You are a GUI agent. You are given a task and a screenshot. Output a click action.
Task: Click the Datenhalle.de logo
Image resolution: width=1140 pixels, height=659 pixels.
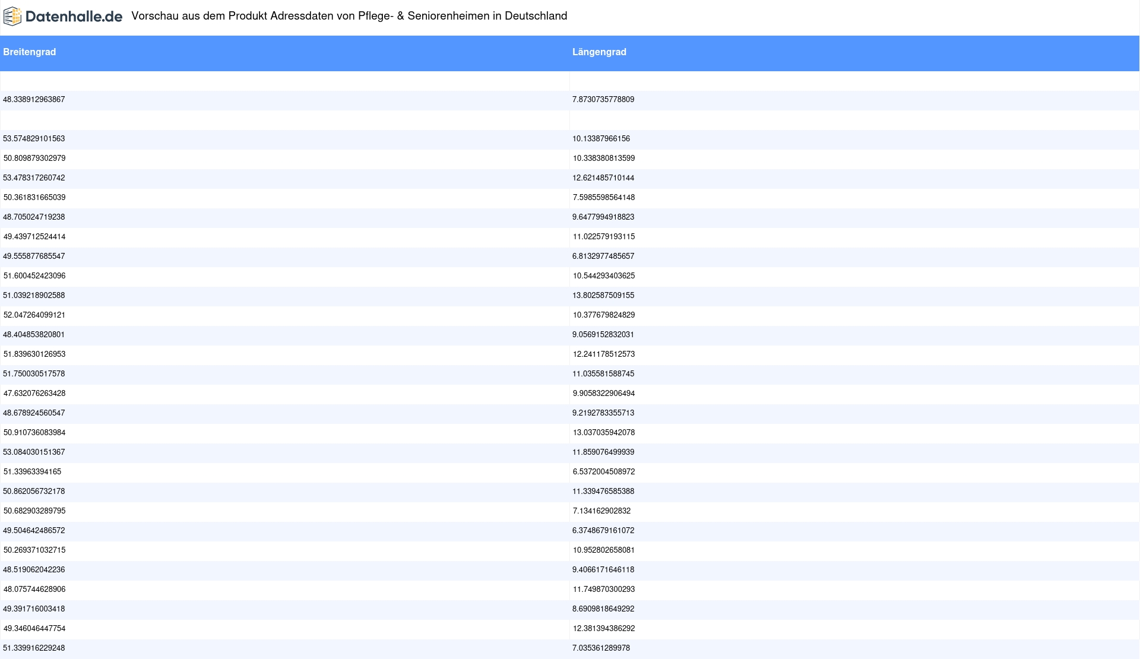[63, 17]
